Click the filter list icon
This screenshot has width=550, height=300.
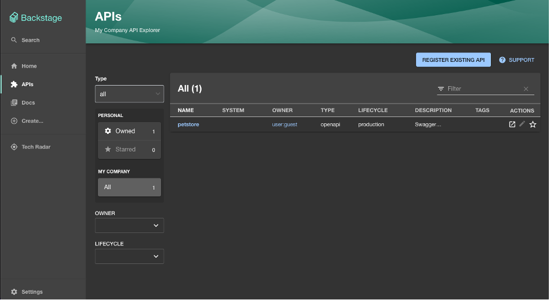point(441,89)
